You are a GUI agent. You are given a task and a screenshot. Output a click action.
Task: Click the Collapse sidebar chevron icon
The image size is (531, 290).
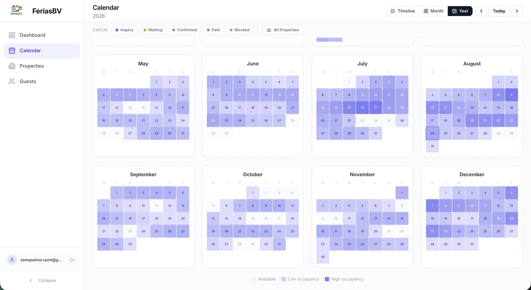pos(31,280)
